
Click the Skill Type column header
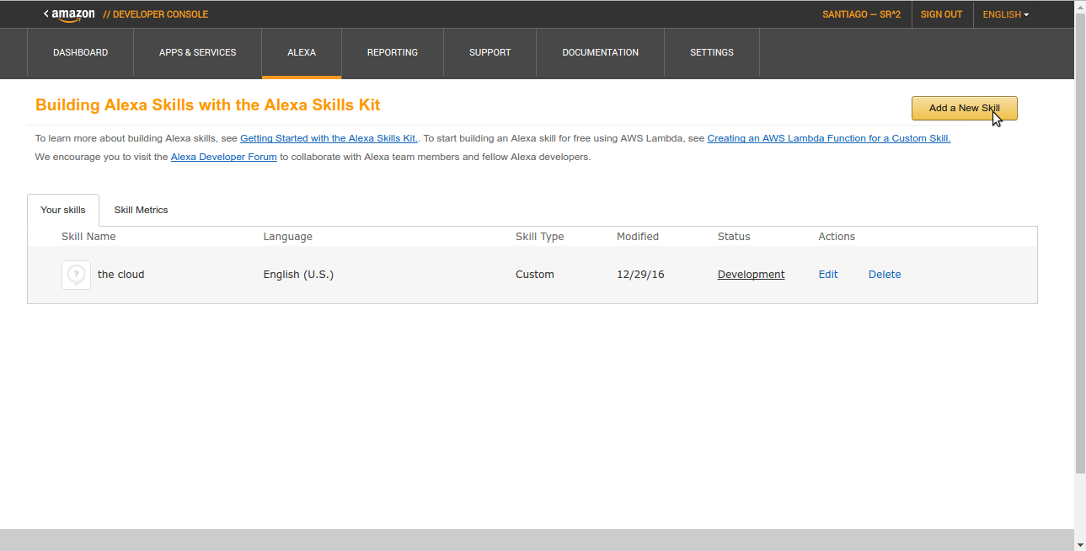[x=540, y=237]
